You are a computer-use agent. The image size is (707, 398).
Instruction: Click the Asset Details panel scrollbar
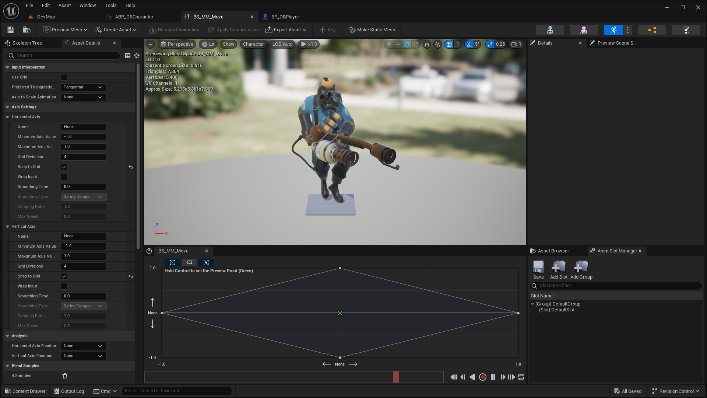pos(138,157)
